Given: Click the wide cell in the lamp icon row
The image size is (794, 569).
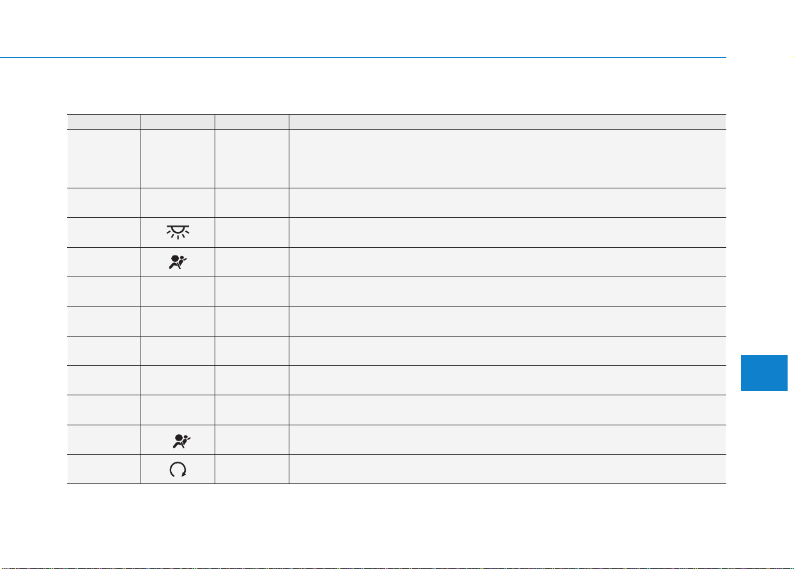Looking at the screenshot, I should (507, 232).
